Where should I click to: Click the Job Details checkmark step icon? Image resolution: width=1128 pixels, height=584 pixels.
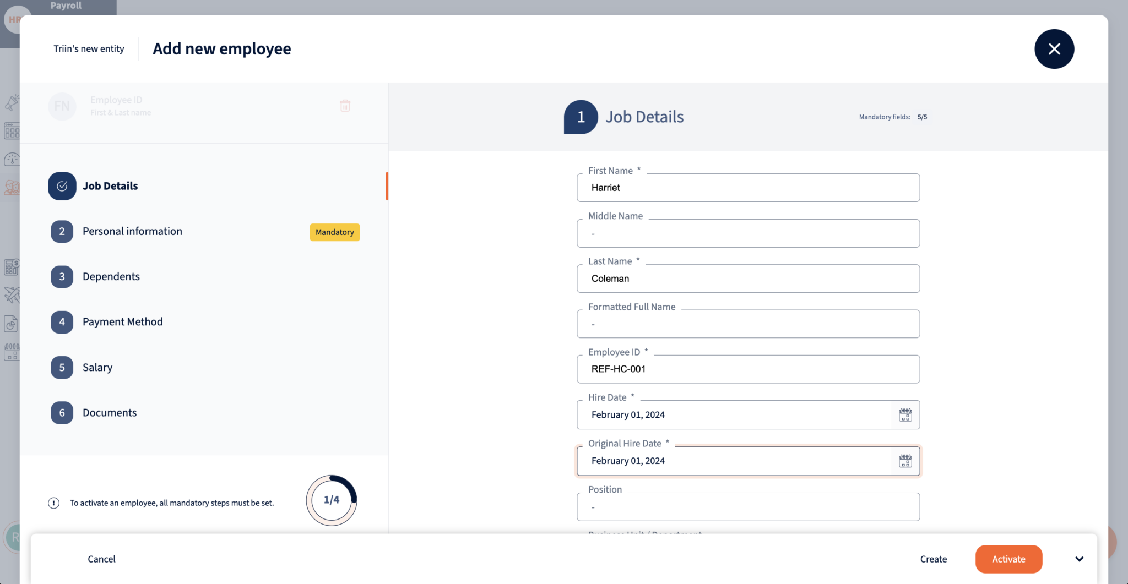(x=62, y=186)
